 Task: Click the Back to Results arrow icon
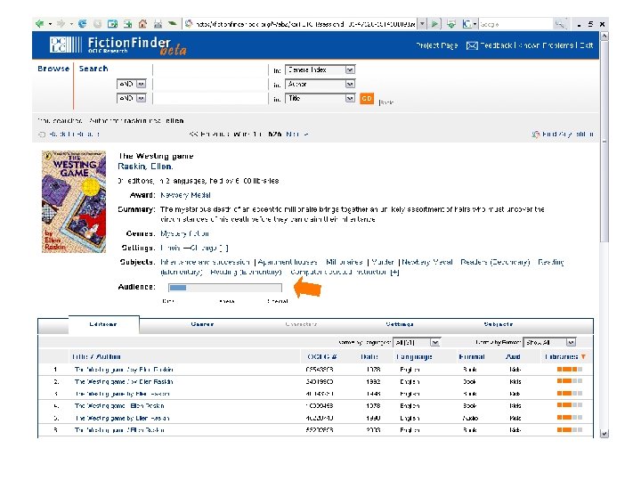(x=42, y=135)
